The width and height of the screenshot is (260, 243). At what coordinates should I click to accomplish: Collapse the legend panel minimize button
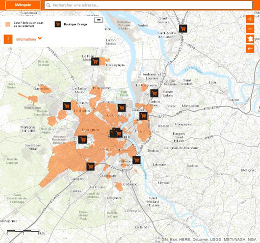pos(99,20)
